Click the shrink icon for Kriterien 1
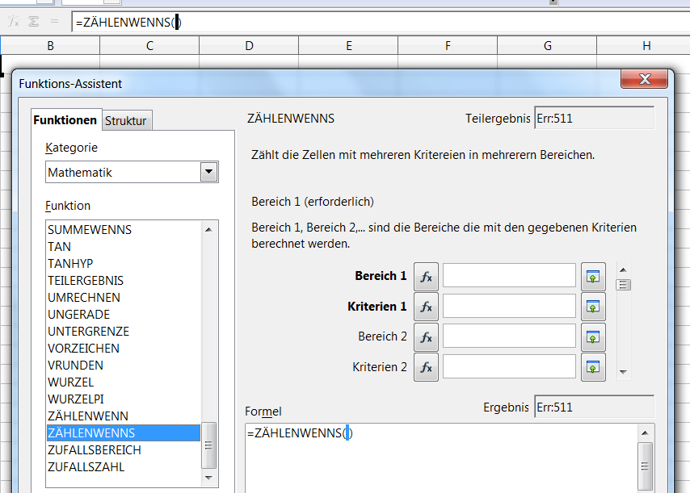Image resolution: width=690 pixels, height=493 pixels. point(593,307)
